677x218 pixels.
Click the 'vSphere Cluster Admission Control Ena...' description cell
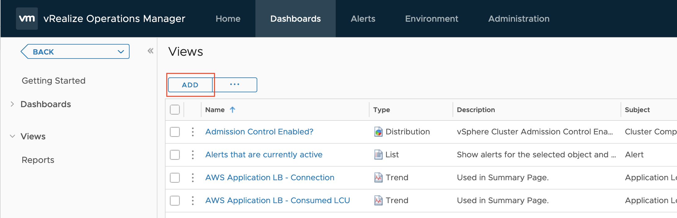(x=535, y=132)
